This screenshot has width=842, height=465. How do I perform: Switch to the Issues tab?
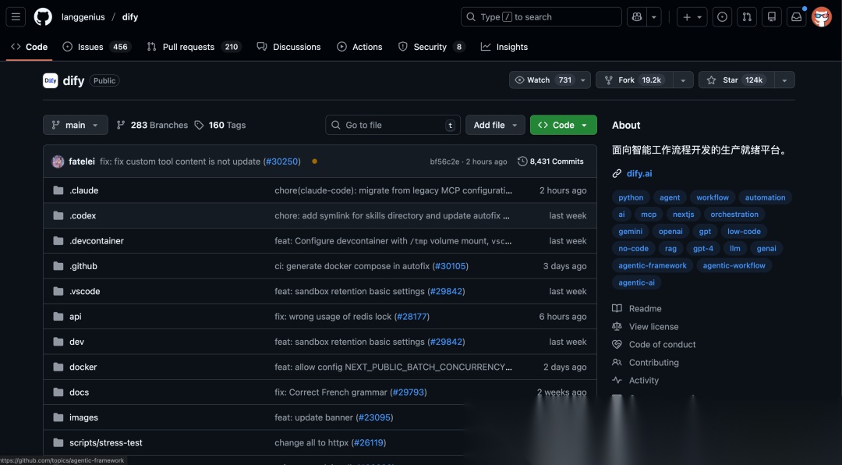pyautogui.click(x=97, y=47)
